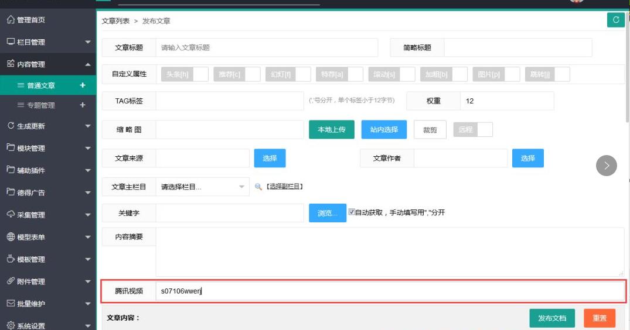This screenshot has height=330, width=630.
Task: Click the list icon beside 普通文章
Action: [21, 85]
